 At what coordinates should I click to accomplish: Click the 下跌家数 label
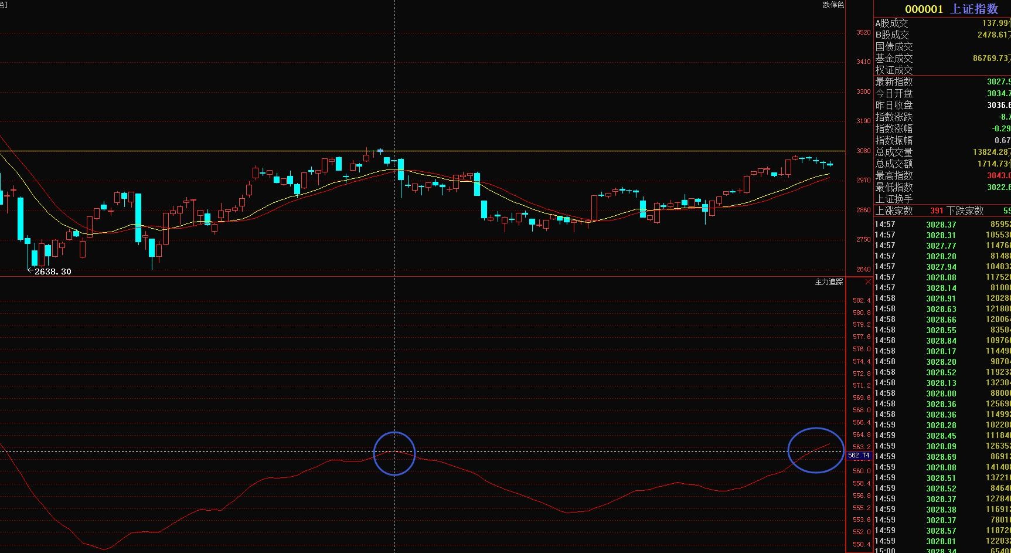click(x=965, y=211)
